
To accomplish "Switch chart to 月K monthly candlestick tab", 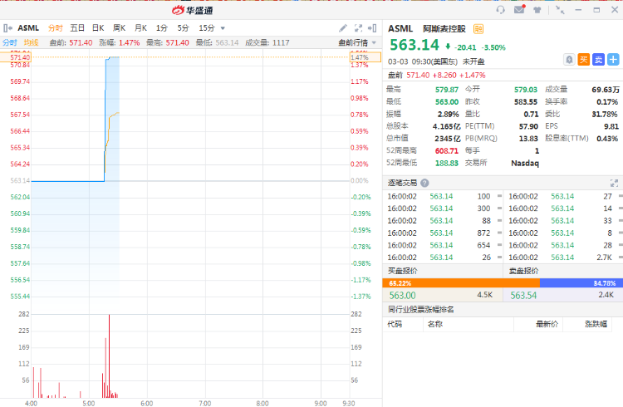I will (x=140, y=28).
